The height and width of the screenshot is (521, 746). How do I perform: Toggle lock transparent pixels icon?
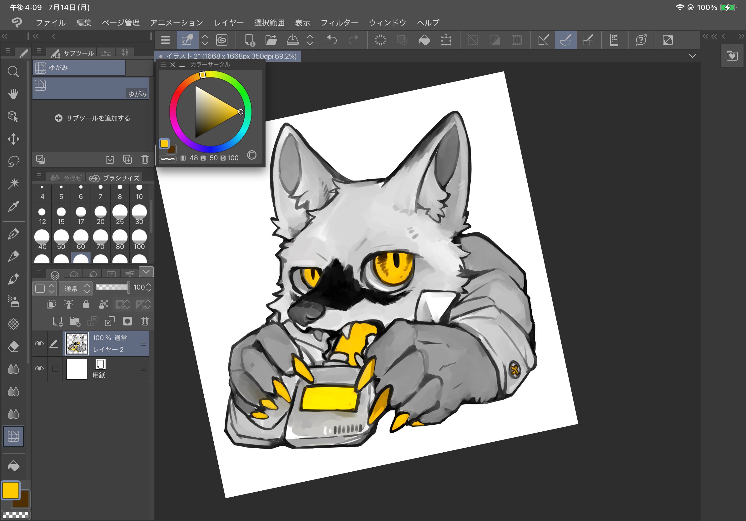(x=104, y=304)
